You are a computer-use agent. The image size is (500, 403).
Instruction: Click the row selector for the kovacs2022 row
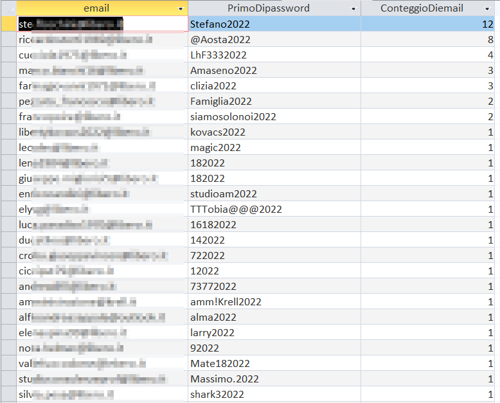pos(8,132)
